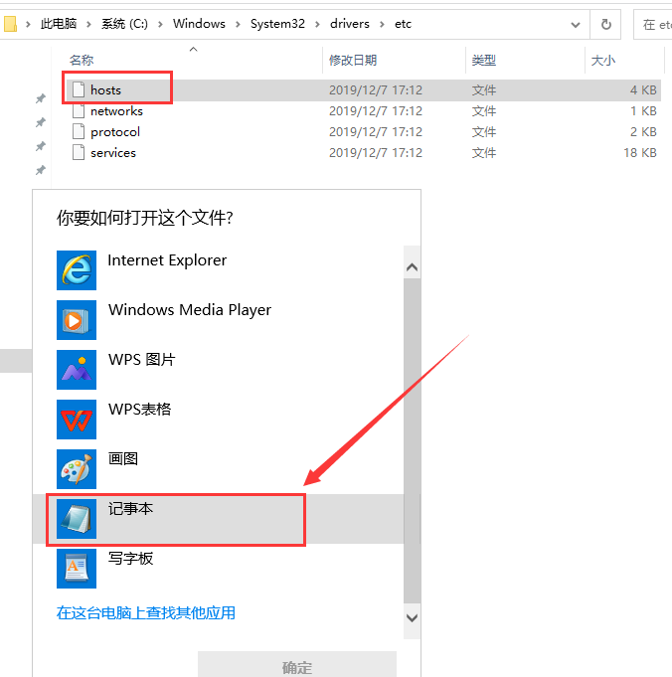Click the hosts file icon
Screen dimensions: 672x677
coord(79,89)
